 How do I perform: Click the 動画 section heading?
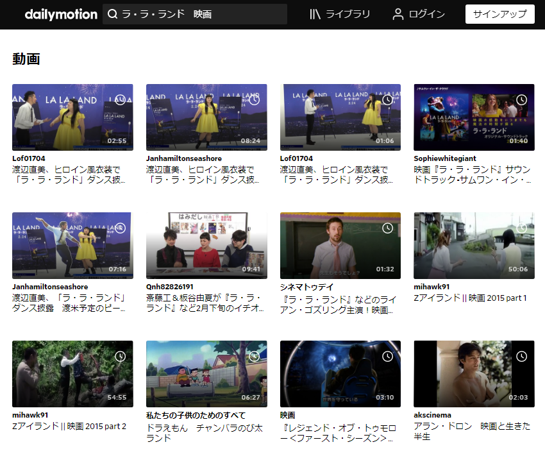click(26, 59)
